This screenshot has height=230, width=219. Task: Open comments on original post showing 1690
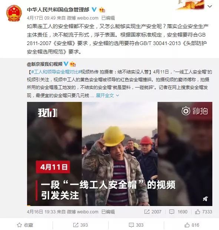click(178, 212)
